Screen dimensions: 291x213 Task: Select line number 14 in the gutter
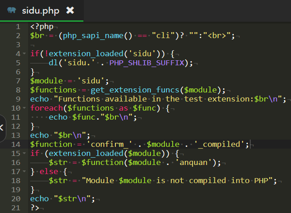[x=16, y=144]
